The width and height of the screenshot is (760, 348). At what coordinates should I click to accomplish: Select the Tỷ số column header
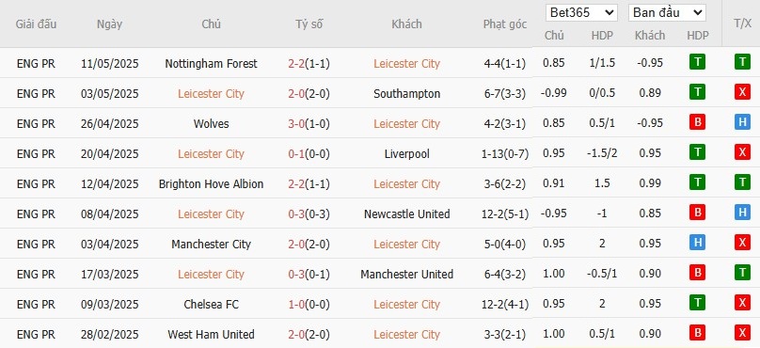[309, 24]
